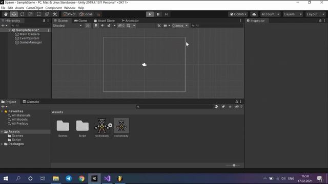
Task: Select the Hand tool
Action: coord(6,14)
